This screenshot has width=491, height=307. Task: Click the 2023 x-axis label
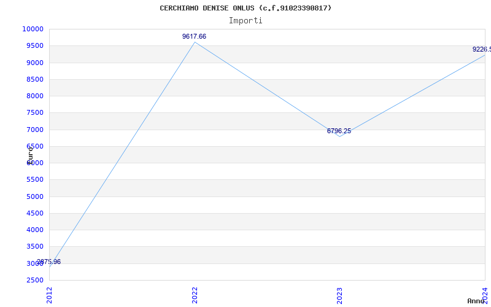click(x=340, y=295)
